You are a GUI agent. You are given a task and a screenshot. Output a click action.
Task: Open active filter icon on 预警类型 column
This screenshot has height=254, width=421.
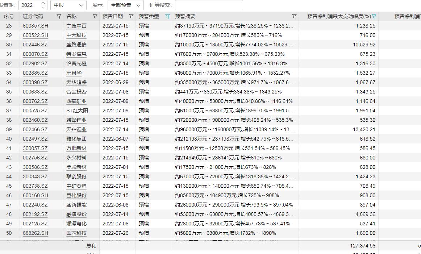click(167, 16)
